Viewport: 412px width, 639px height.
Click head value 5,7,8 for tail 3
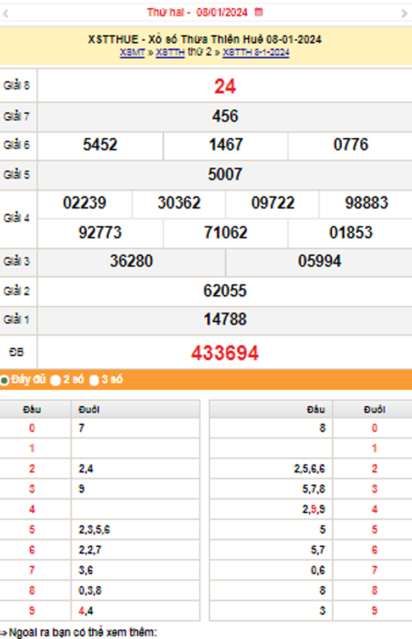click(313, 489)
